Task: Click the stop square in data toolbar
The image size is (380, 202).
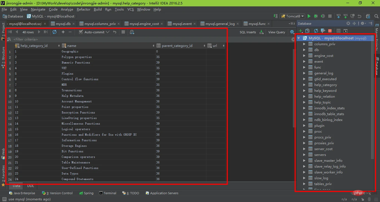Action: 123,32
